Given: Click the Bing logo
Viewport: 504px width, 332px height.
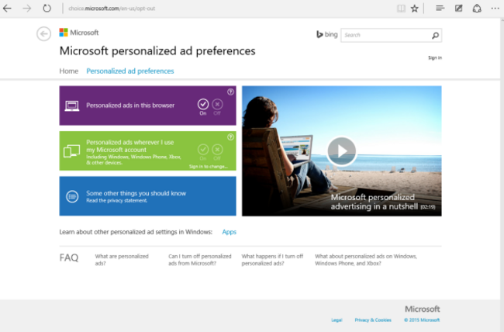Looking at the screenshot, I should point(327,34).
